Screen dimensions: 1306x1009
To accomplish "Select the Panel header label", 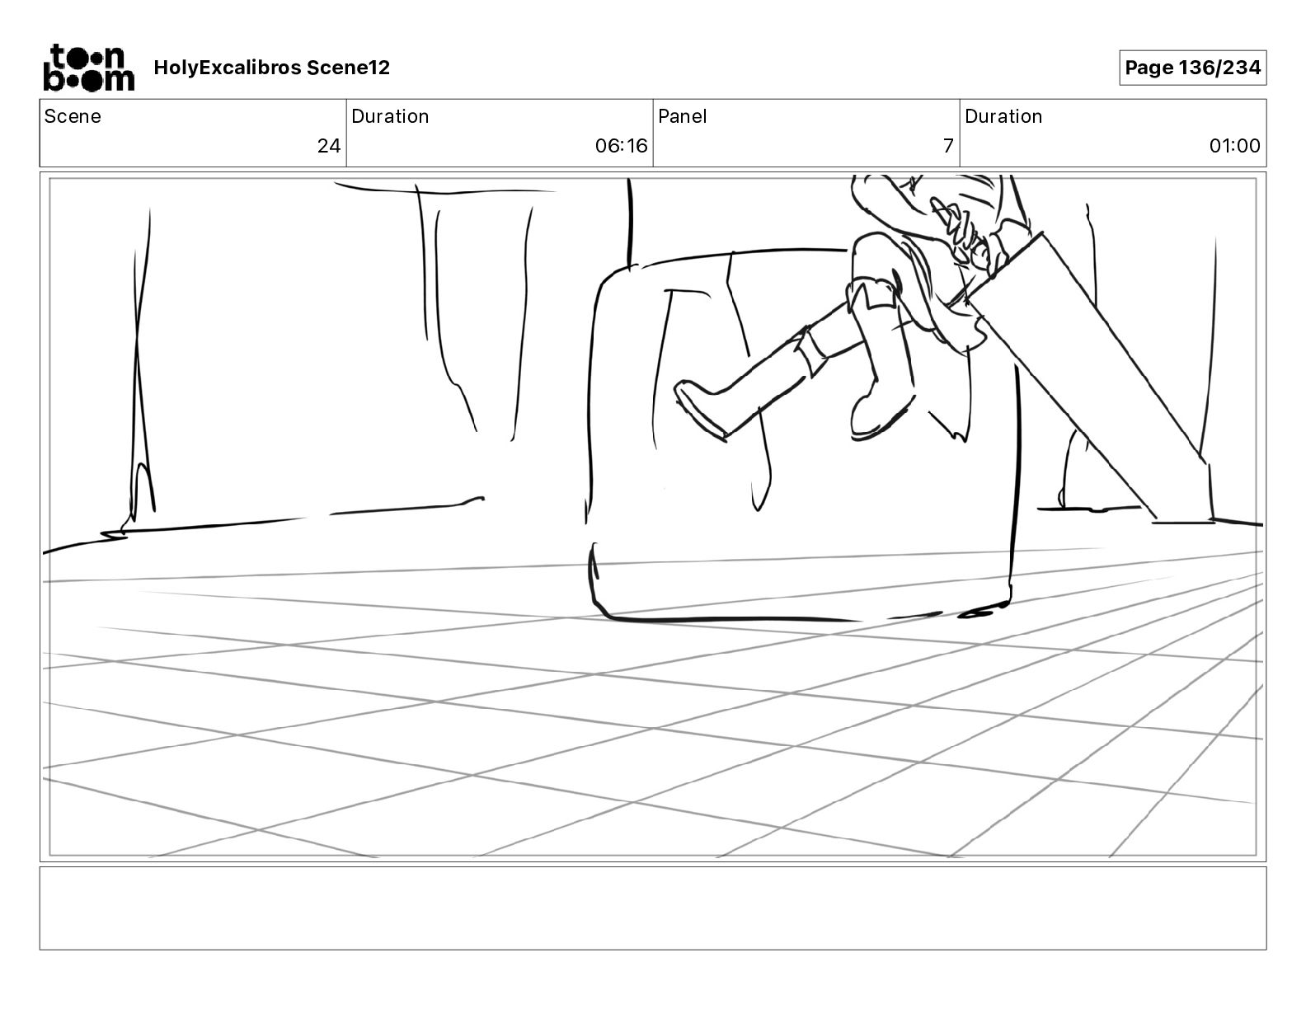I will point(683,116).
